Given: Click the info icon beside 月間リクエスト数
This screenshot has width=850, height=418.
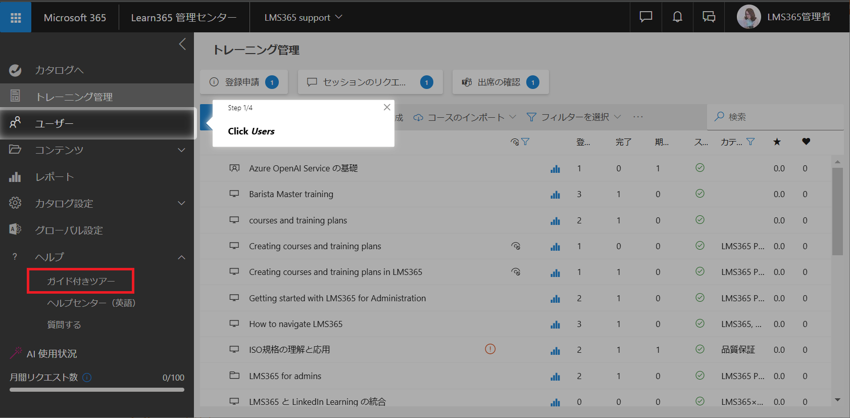Looking at the screenshot, I should 87,378.
